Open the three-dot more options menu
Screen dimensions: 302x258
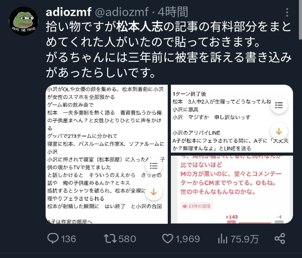click(x=287, y=12)
